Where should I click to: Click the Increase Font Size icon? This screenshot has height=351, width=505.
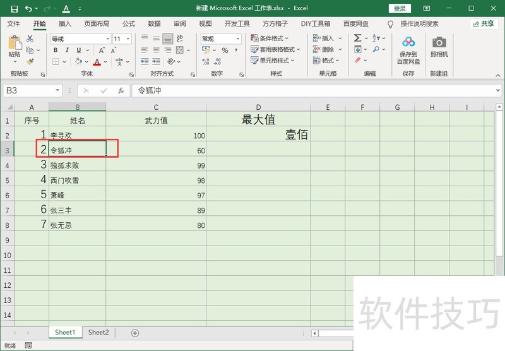(x=102, y=51)
